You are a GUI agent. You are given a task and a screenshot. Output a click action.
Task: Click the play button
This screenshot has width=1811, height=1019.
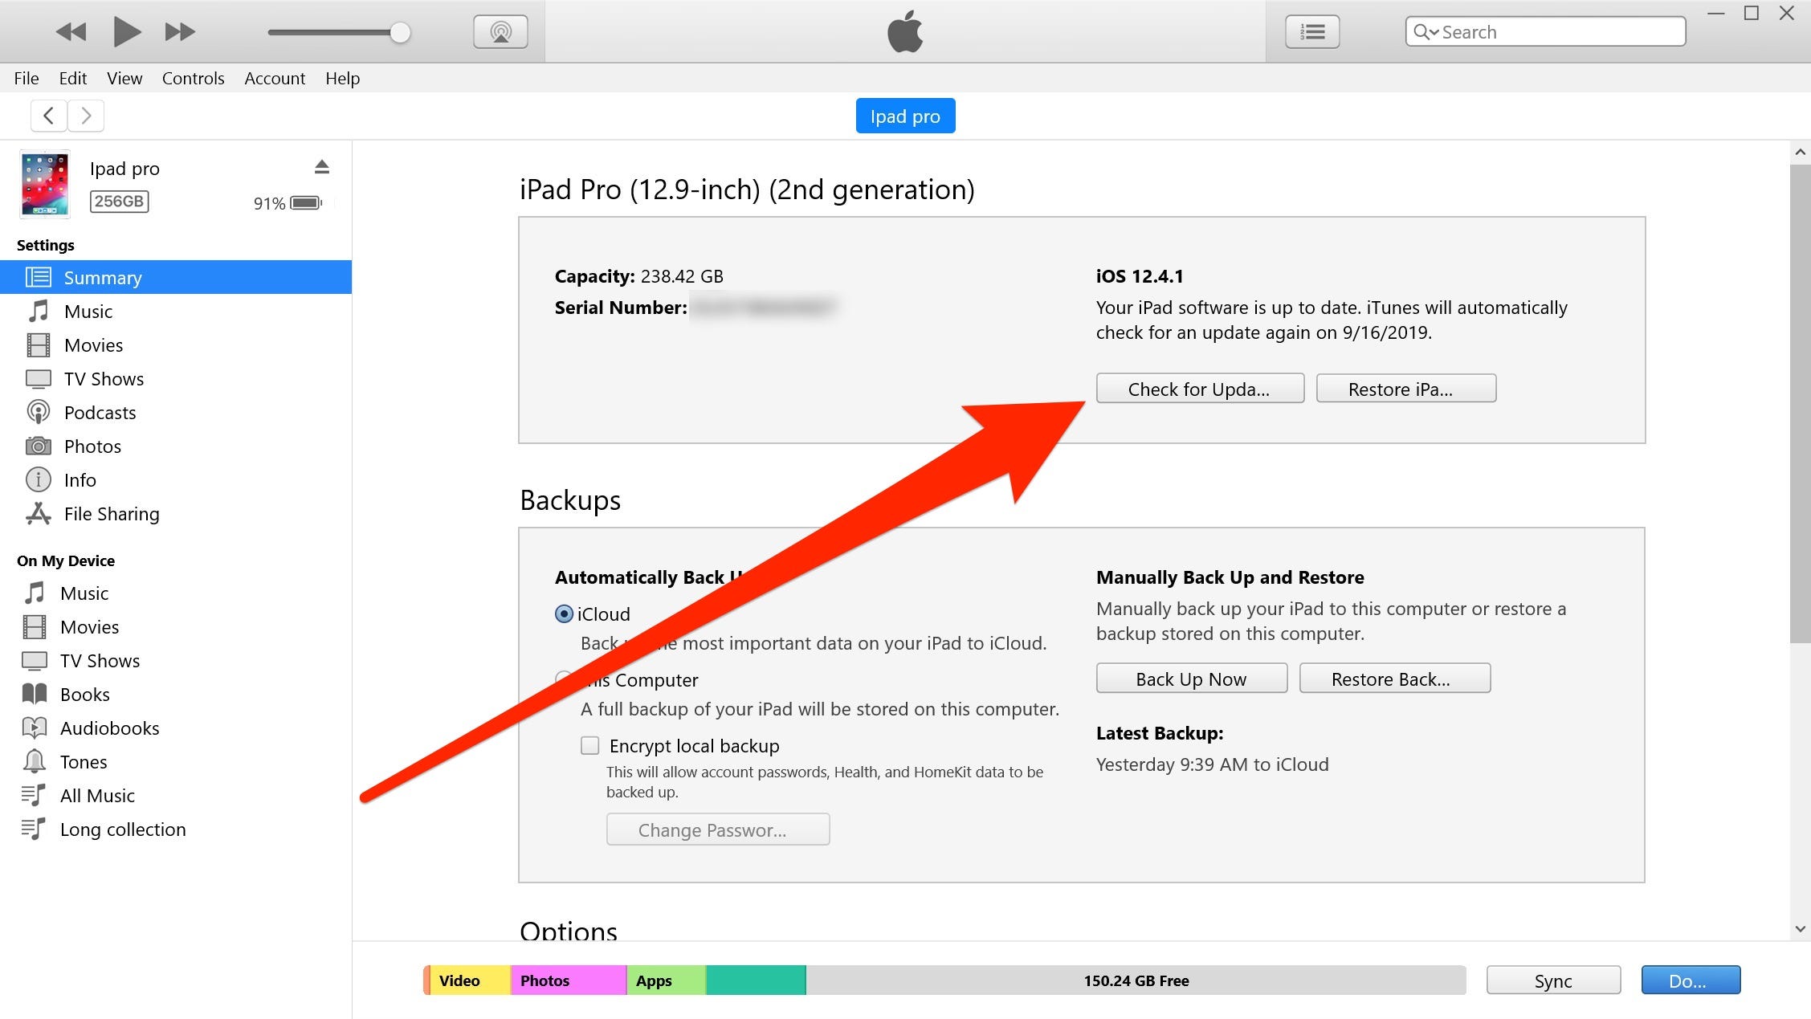click(x=127, y=32)
